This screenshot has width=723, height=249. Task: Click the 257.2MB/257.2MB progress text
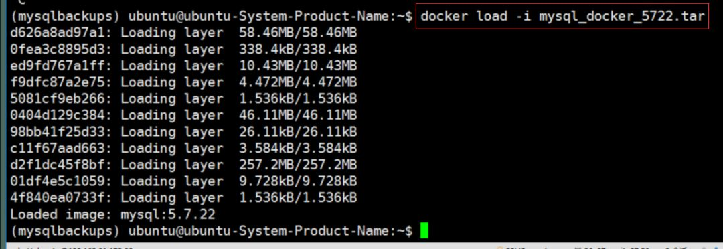pos(298,165)
